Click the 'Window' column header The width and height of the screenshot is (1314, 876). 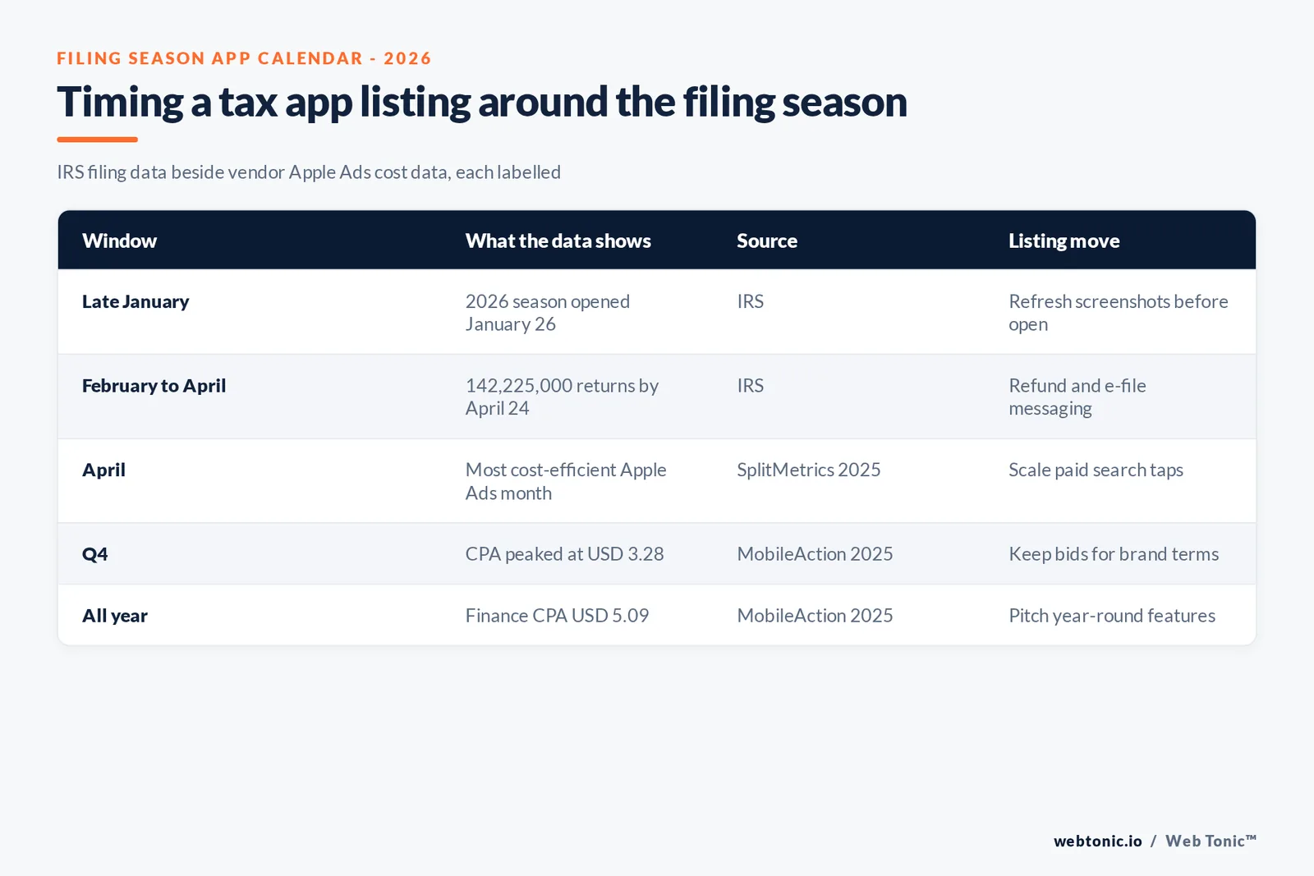tap(119, 241)
